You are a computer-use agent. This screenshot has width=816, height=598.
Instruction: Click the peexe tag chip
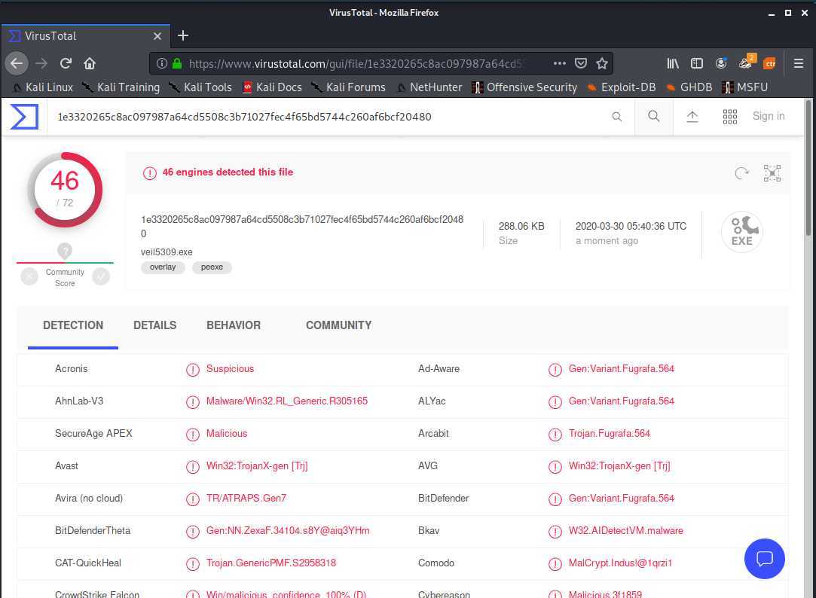coord(212,267)
